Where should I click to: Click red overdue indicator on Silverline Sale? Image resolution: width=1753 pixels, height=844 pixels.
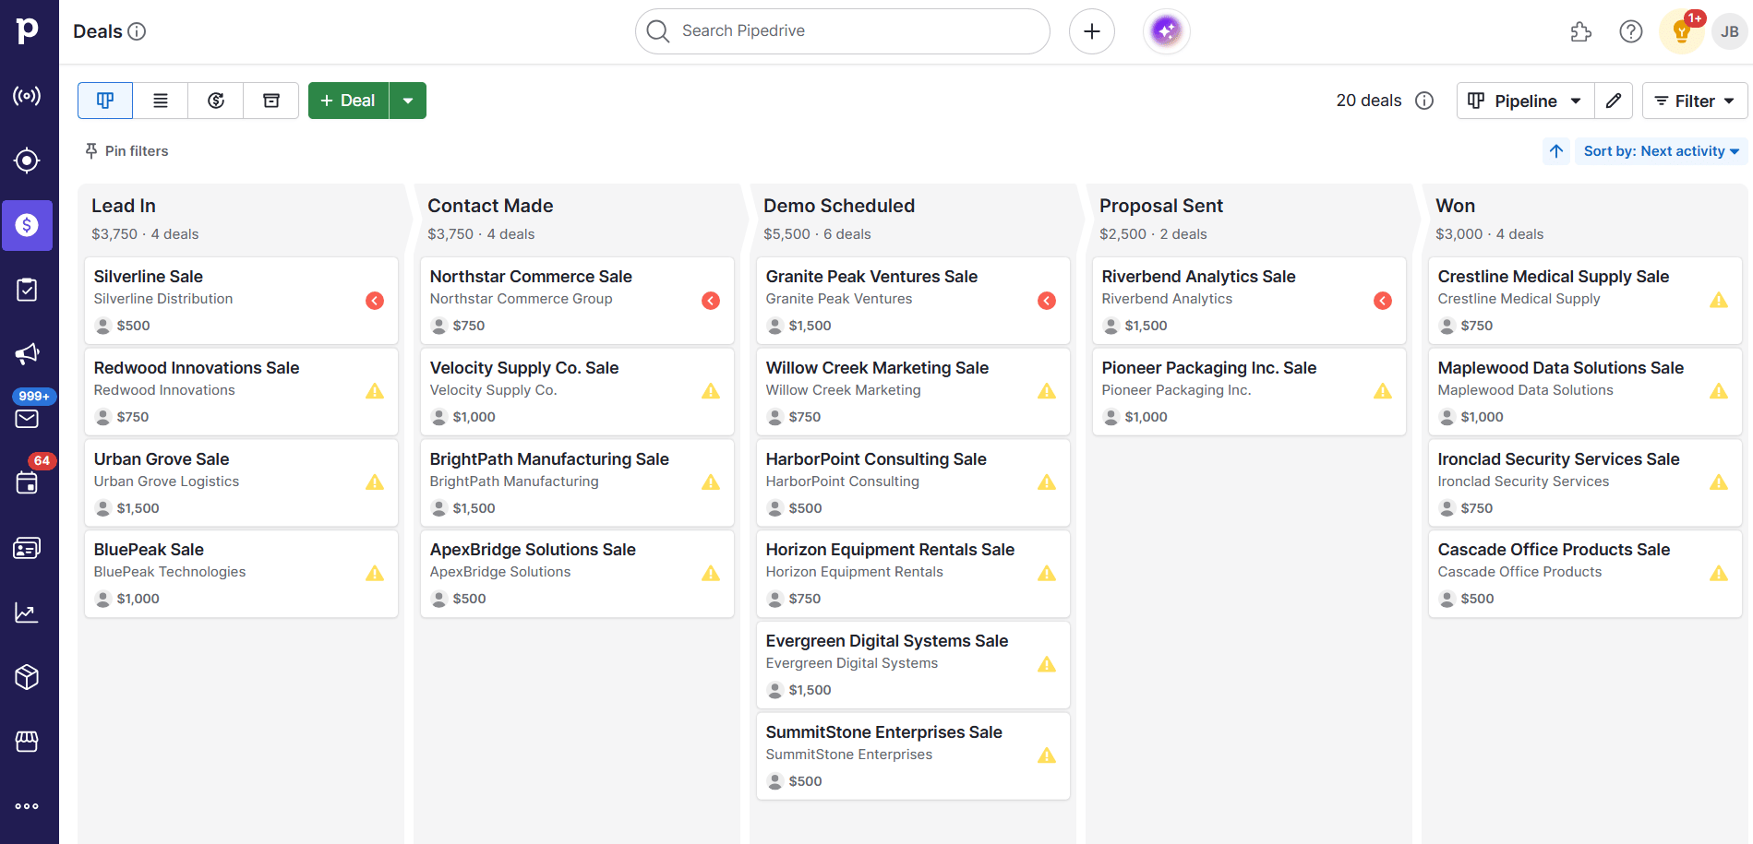[375, 301]
